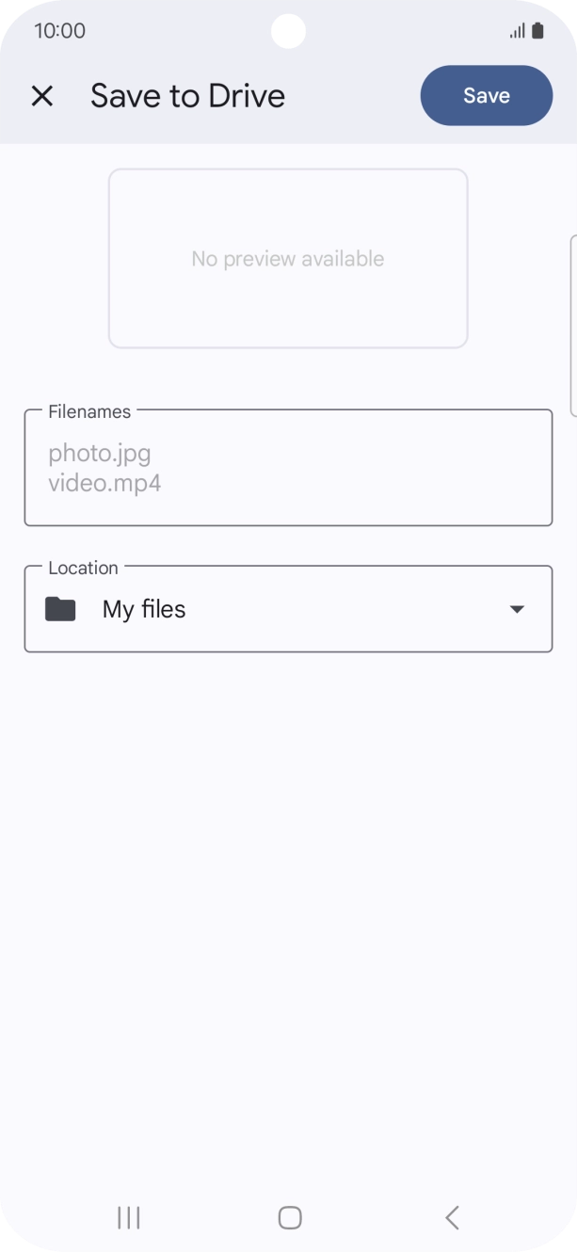The width and height of the screenshot is (577, 1252).
Task: Click the scrollbar handle on right edge
Action: [x=573, y=325]
